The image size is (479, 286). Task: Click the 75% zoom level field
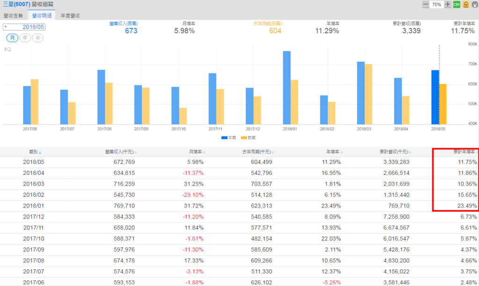436,5
